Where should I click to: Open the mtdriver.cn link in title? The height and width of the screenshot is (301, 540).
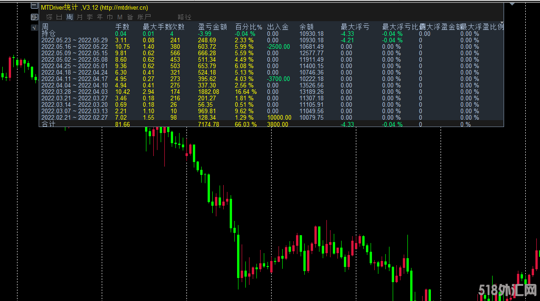[124, 8]
